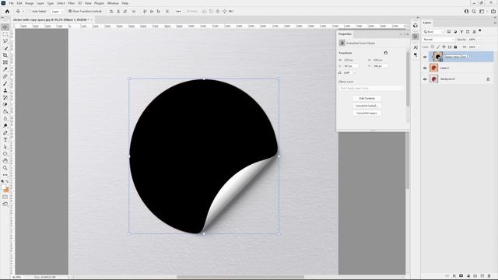Click lock icon on Background layer
This screenshot has width=498, height=280.
pos(488,79)
